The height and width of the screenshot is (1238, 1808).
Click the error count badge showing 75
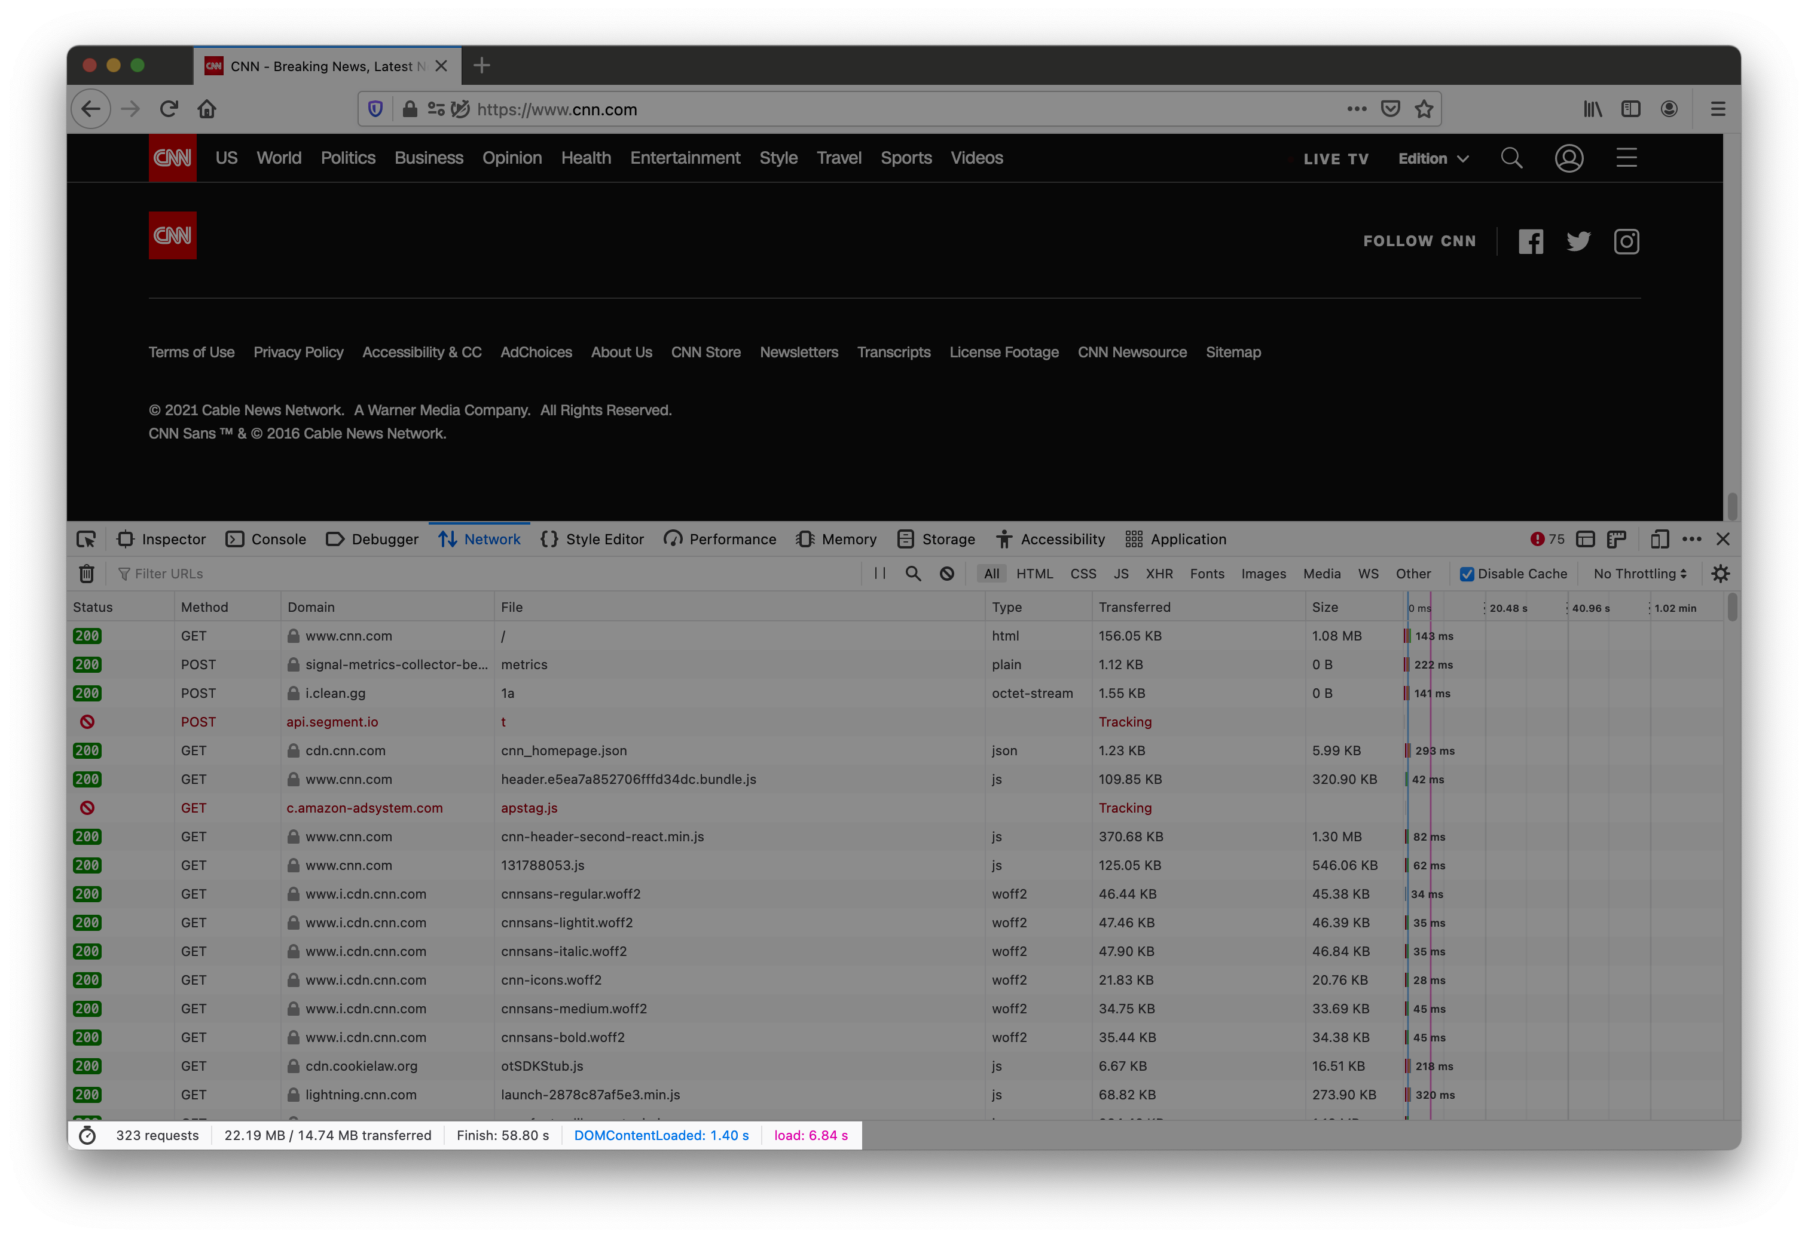click(x=1547, y=539)
